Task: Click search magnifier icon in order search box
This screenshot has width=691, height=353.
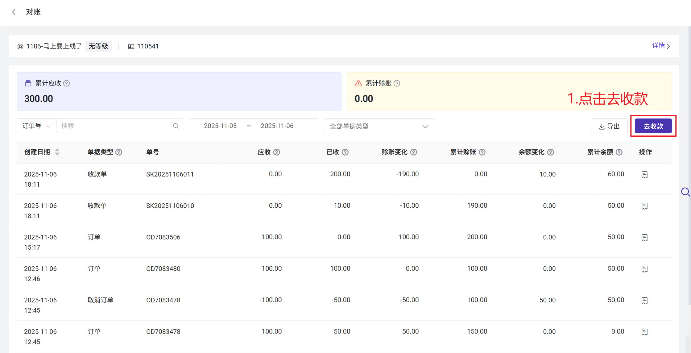Action: click(x=176, y=126)
